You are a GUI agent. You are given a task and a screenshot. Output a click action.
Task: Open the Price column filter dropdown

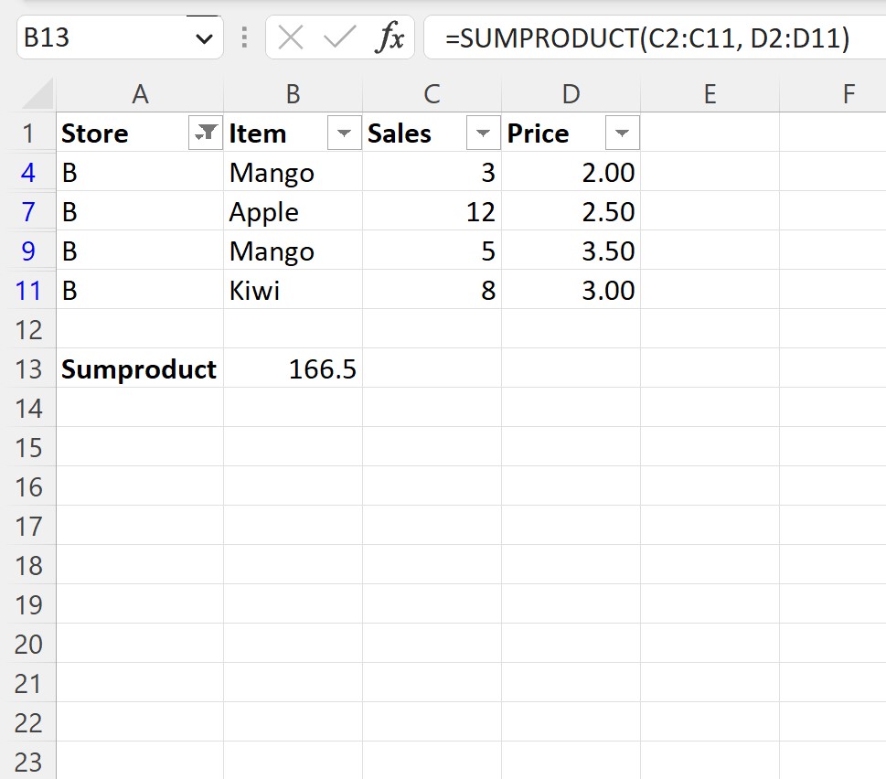(622, 133)
